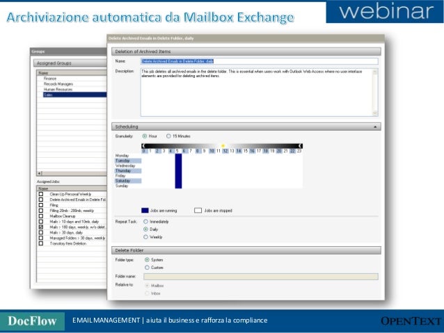Image resolution: width=444 pixels, height=333 pixels.
Task: Click hour 12 column header in schedule
Action: (225, 151)
